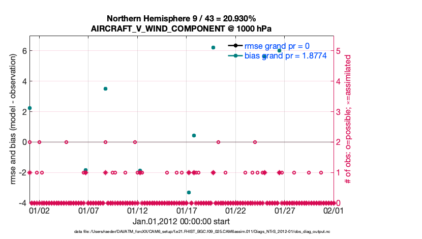Pick the teal point just above zero line
This screenshot has height=239, width=422.
(x=194, y=135)
